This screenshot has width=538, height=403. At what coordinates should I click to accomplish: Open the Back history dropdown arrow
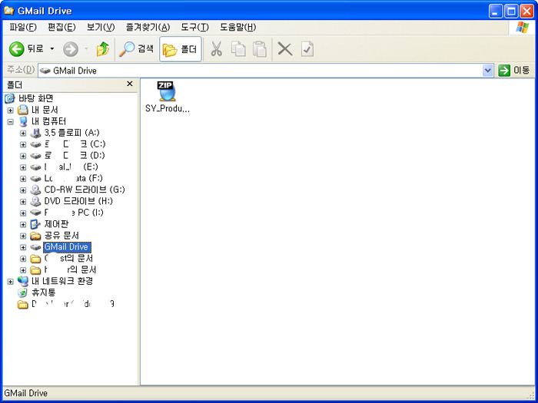pos(52,49)
